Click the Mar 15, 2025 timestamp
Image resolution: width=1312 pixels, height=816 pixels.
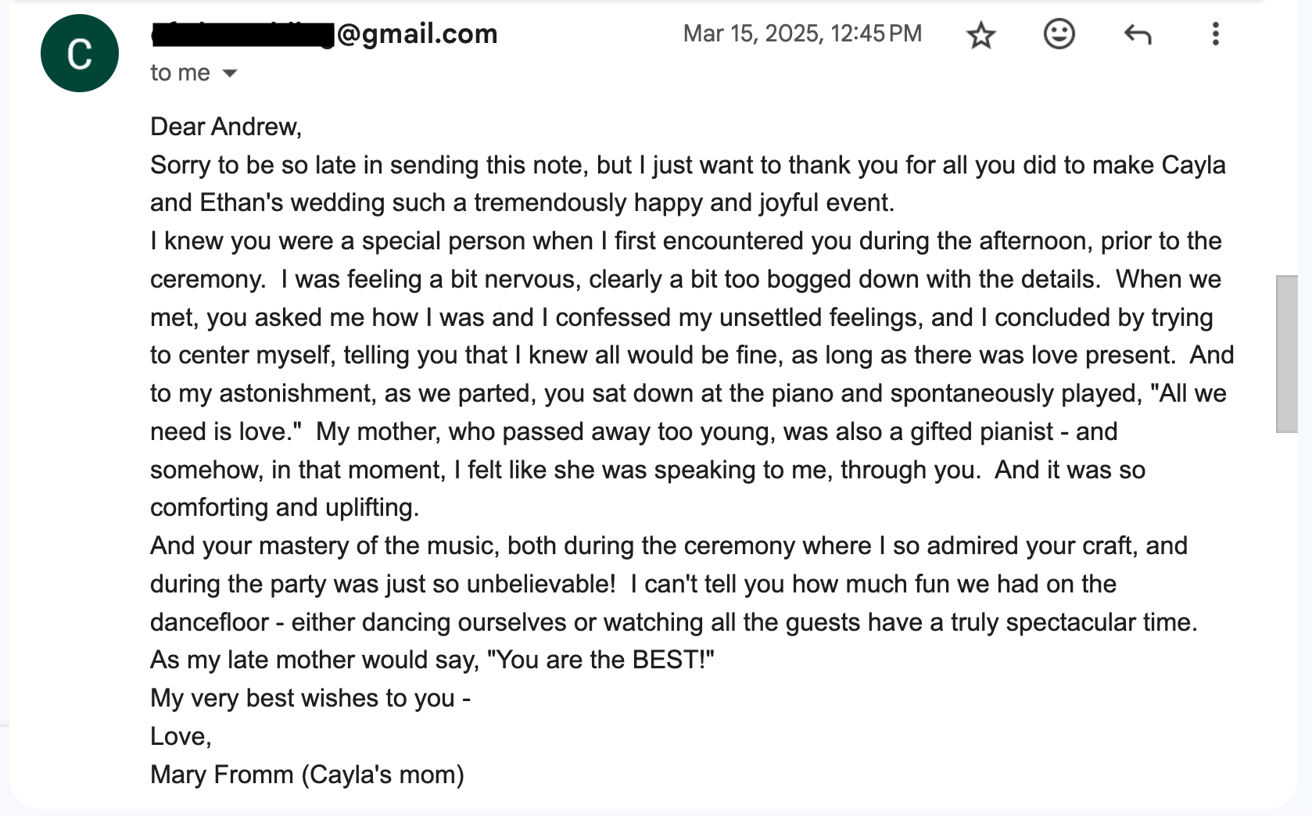[x=802, y=34]
